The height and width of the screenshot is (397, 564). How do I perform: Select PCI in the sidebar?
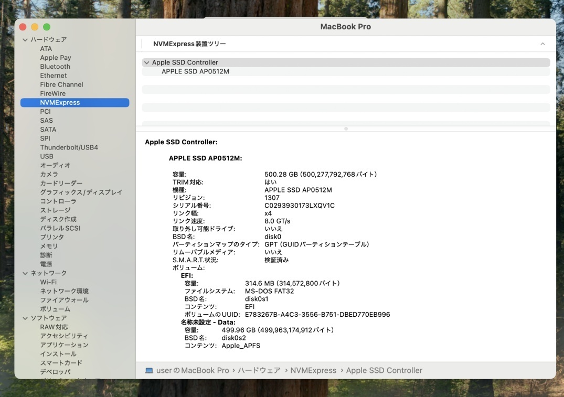click(x=45, y=112)
